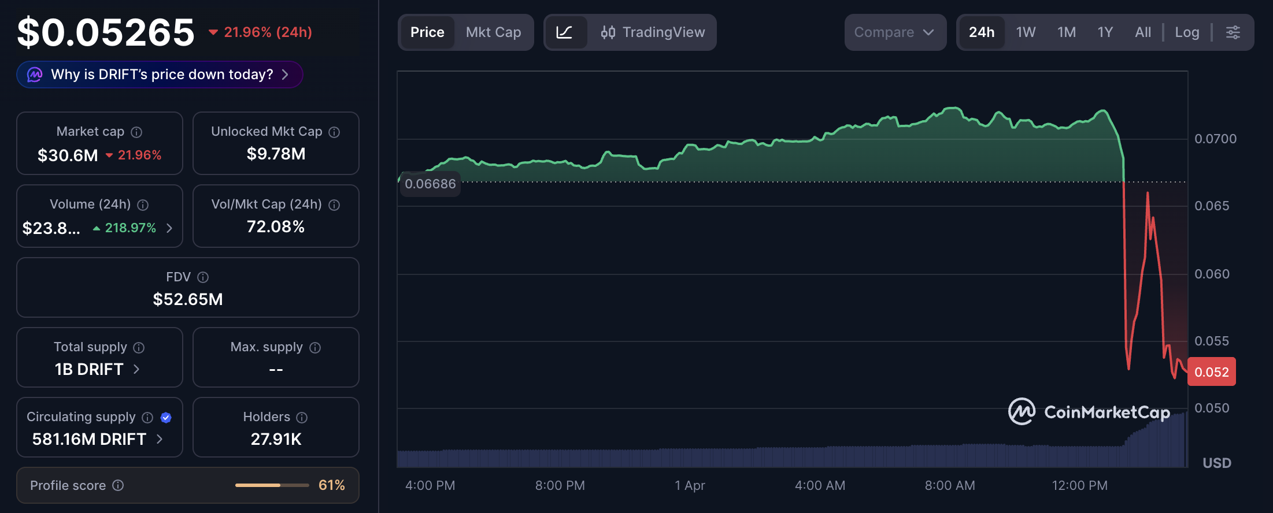Switch chart to Mkt Cap view
Screen dimensions: 1273x513
(493, 32)
